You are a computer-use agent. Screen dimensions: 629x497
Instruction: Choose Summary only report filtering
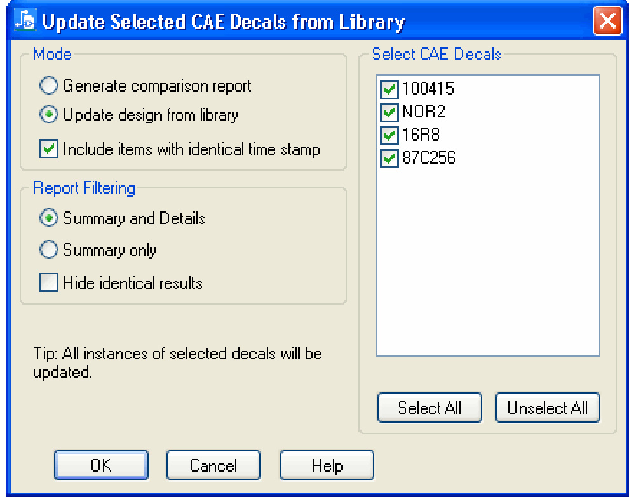[49, 250]
